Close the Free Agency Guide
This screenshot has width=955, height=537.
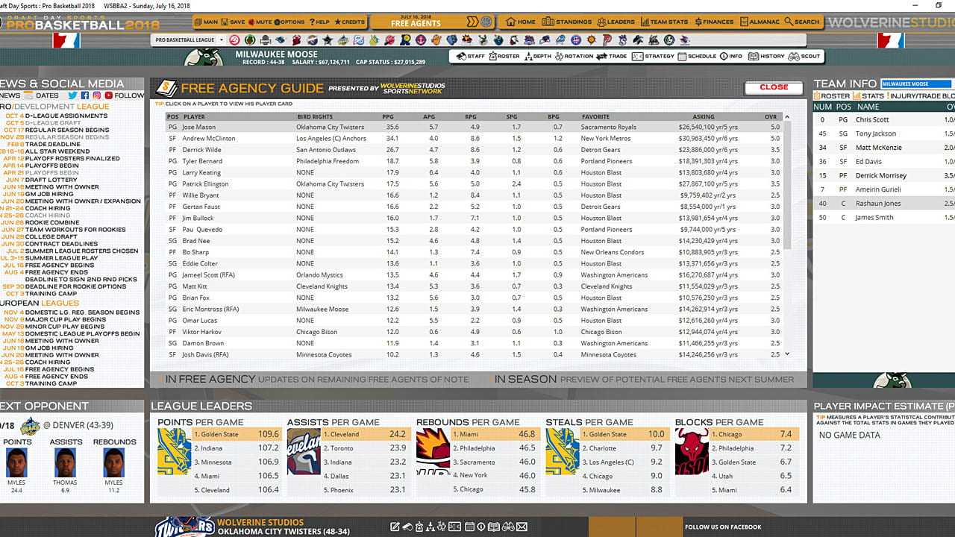pos(774,87)
